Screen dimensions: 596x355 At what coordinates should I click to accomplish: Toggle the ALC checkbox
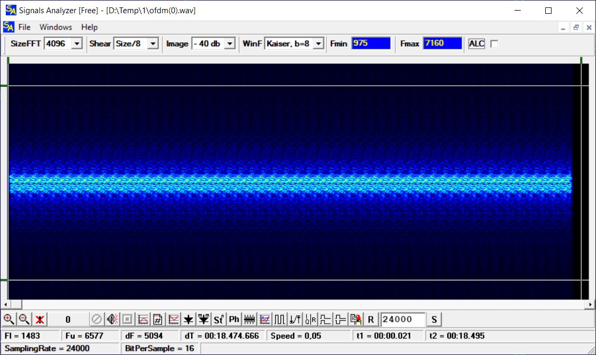(494, 44)
